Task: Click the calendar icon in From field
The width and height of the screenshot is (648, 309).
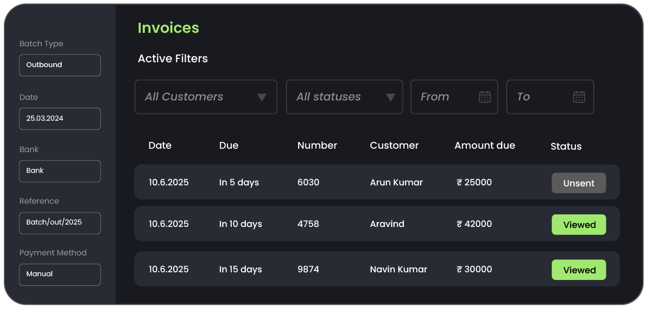Action: (x=484, y=97)
